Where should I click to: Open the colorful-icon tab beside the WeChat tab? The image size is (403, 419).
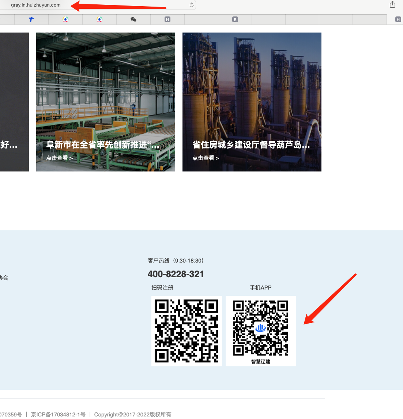click(x=99, y=19)
